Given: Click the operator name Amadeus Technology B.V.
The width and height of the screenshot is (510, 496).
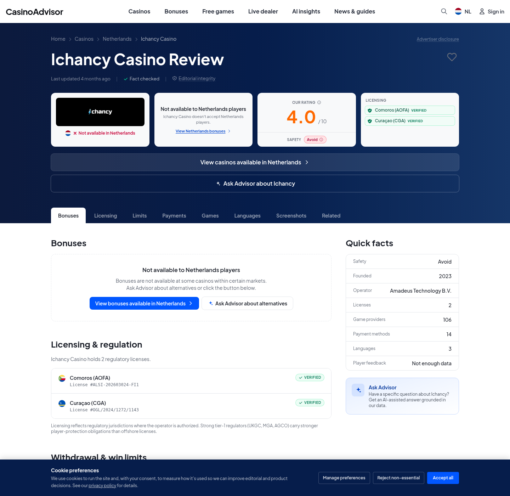Looking at the screenshot, I should coord(421,291).
